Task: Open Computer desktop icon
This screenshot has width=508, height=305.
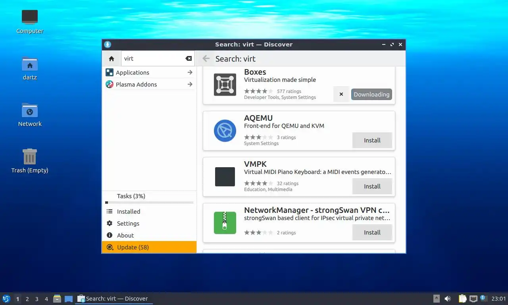Action: point(30,22)
